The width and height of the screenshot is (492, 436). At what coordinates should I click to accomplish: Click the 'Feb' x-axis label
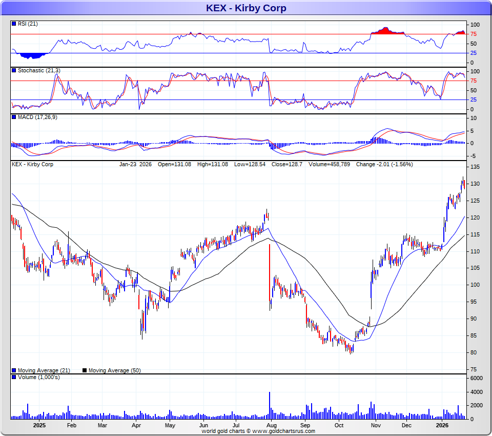coord(72,425)
